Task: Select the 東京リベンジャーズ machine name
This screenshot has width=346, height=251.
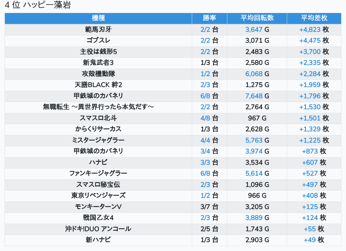Action: click(x=98, y=196)
